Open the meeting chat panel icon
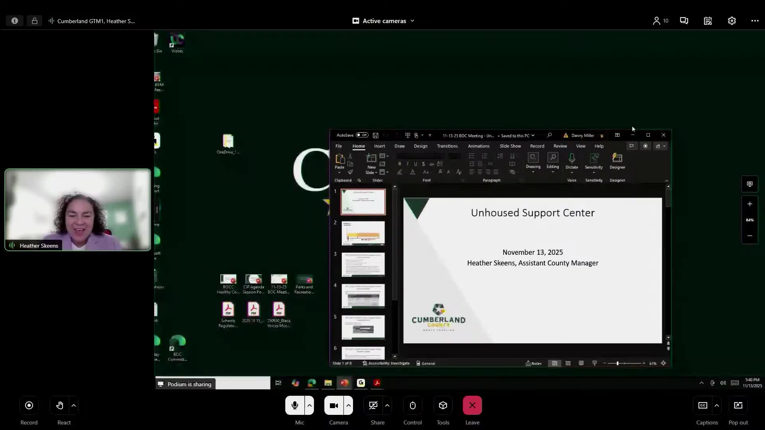 [x=684, y=21]
